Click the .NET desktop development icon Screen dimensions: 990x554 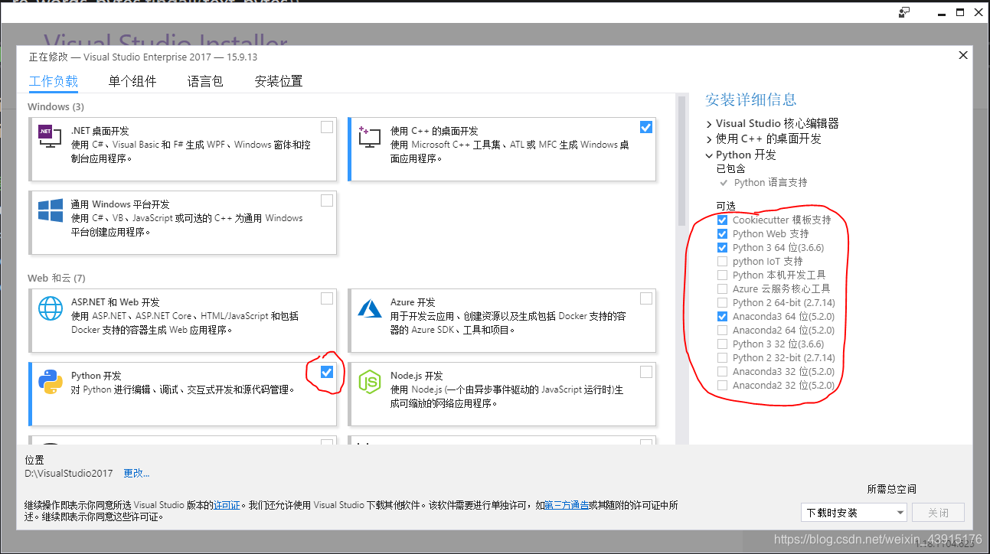click(x=50, y=136)
